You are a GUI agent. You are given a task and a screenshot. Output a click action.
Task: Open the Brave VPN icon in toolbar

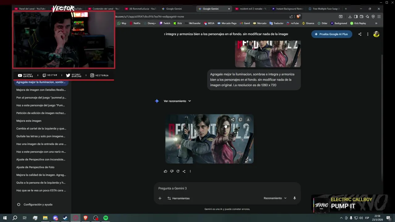[373, 17]
